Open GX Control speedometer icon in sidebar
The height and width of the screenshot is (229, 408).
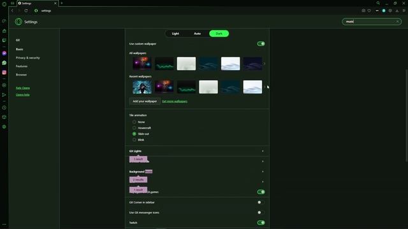pos(4,21)
